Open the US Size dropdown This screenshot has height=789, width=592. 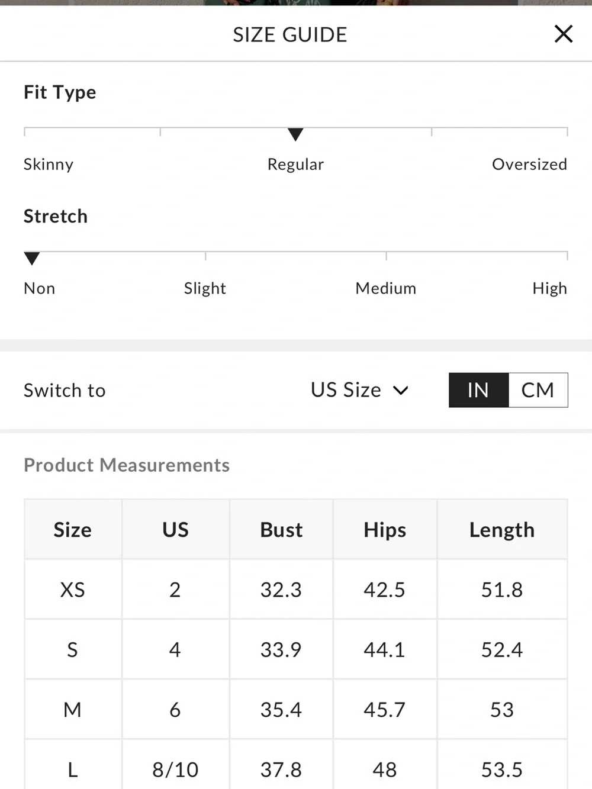tap(359, 390)
